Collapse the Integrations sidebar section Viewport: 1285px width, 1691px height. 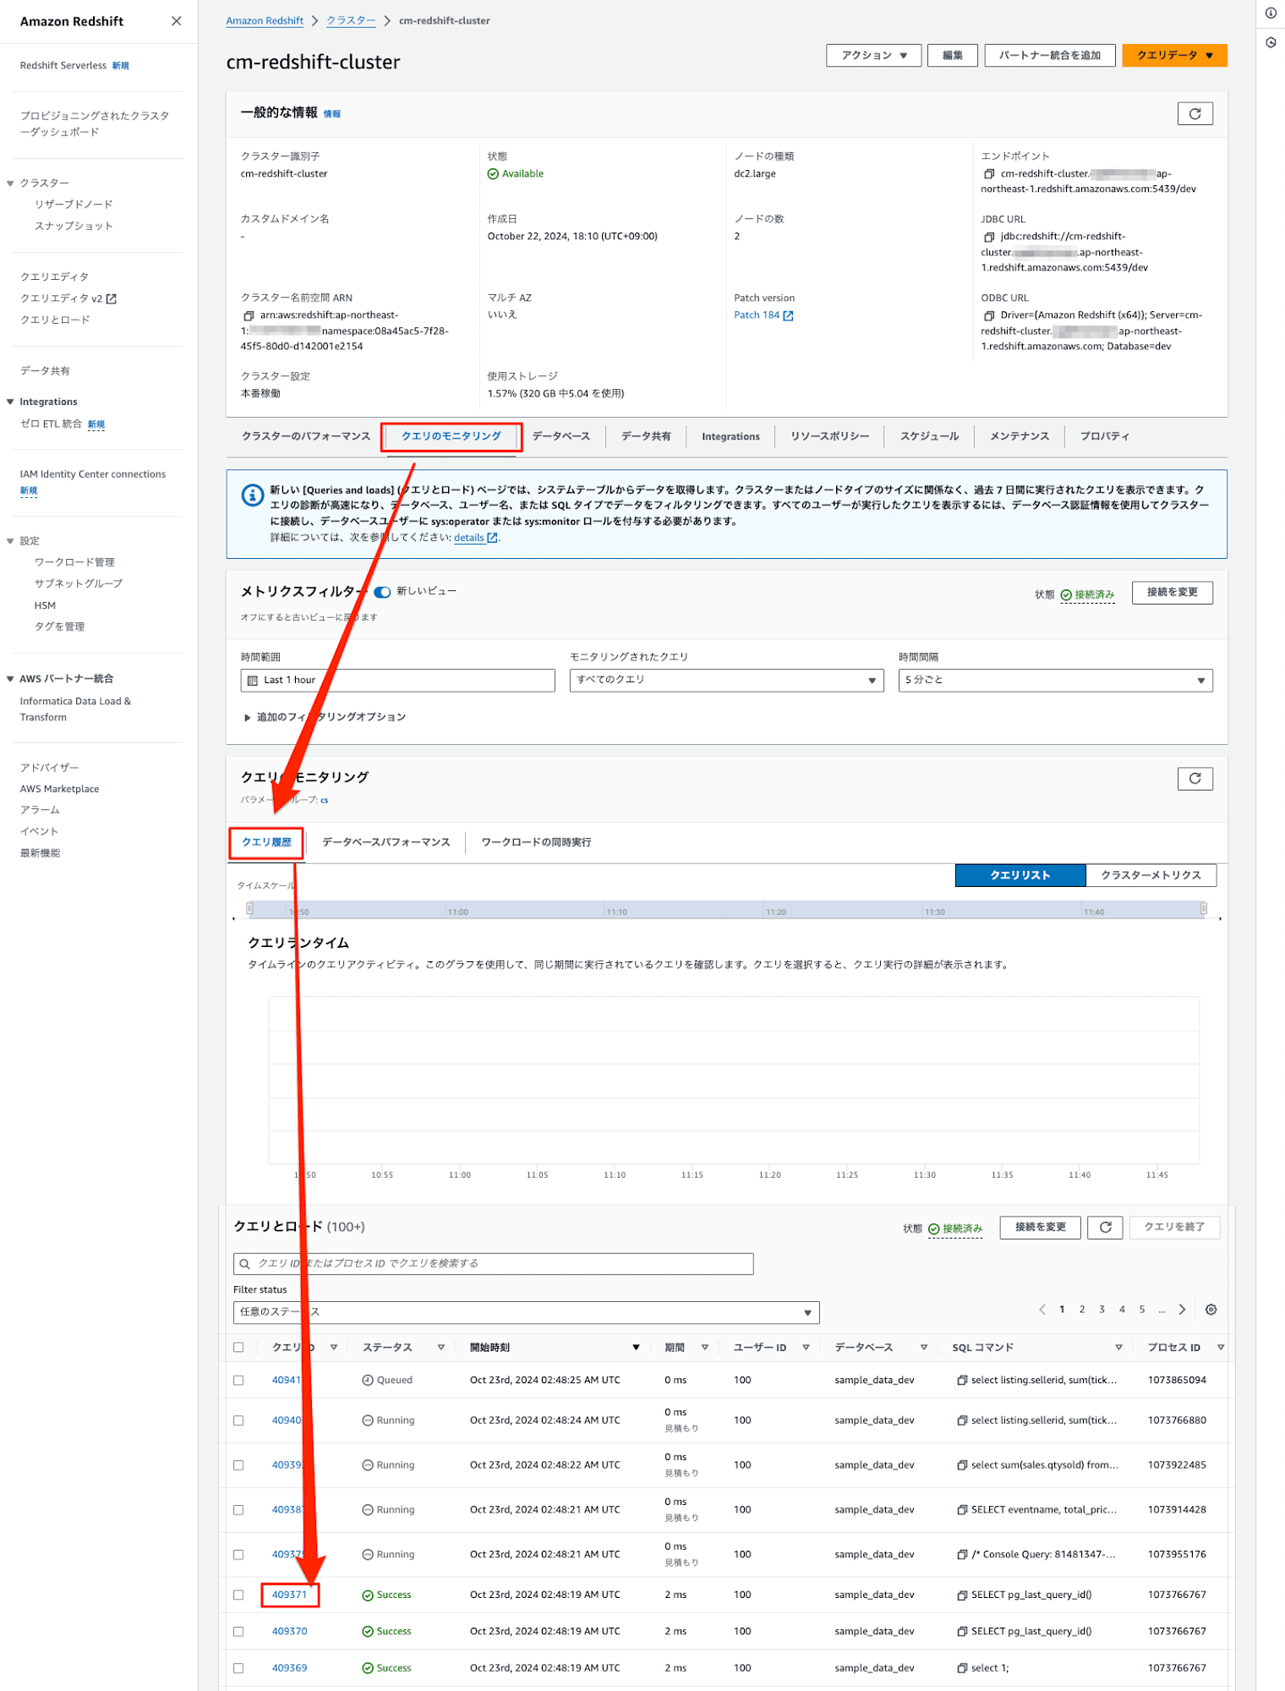pyautogui.click(x=10, y=402)
